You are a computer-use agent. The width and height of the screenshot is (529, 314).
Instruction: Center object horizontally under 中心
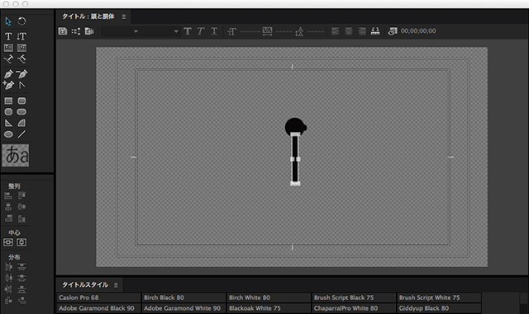tap(21, 242)
